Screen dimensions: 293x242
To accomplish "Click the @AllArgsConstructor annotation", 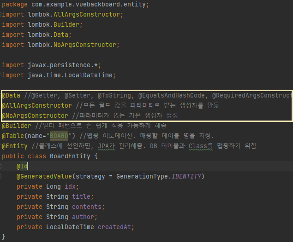I will click(37, 105).
